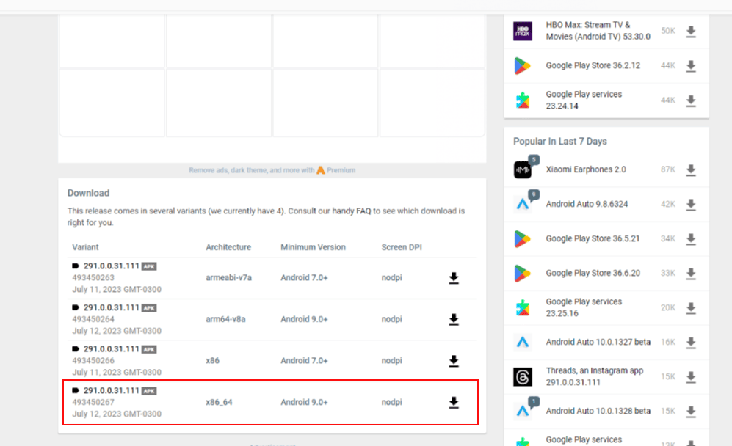Click the Android Auto 9.8.6324 icon
Screen dimensions: 732x446
tap(522, 204)
